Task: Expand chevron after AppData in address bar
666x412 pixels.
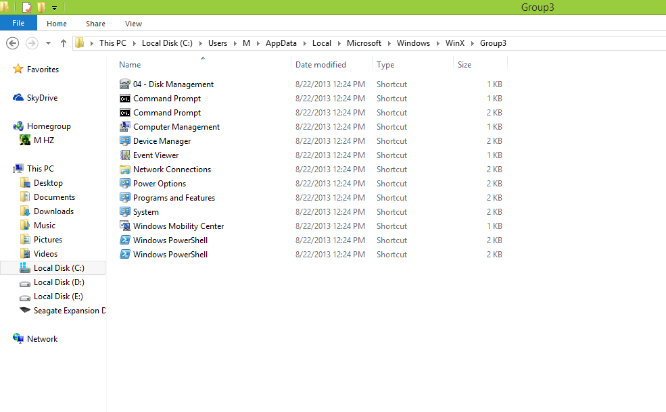Action: [x=304, y=43]
